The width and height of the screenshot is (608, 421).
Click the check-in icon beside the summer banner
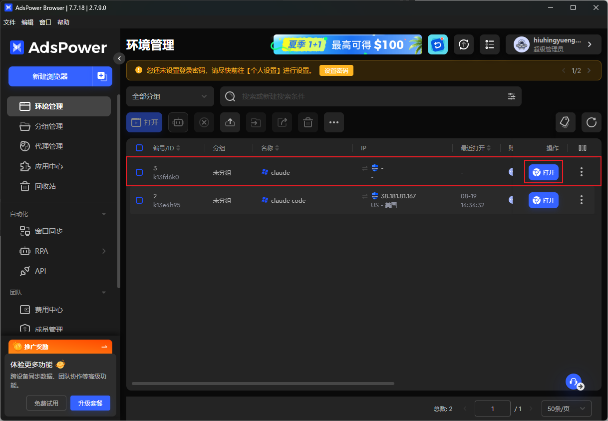pos(438,44)
